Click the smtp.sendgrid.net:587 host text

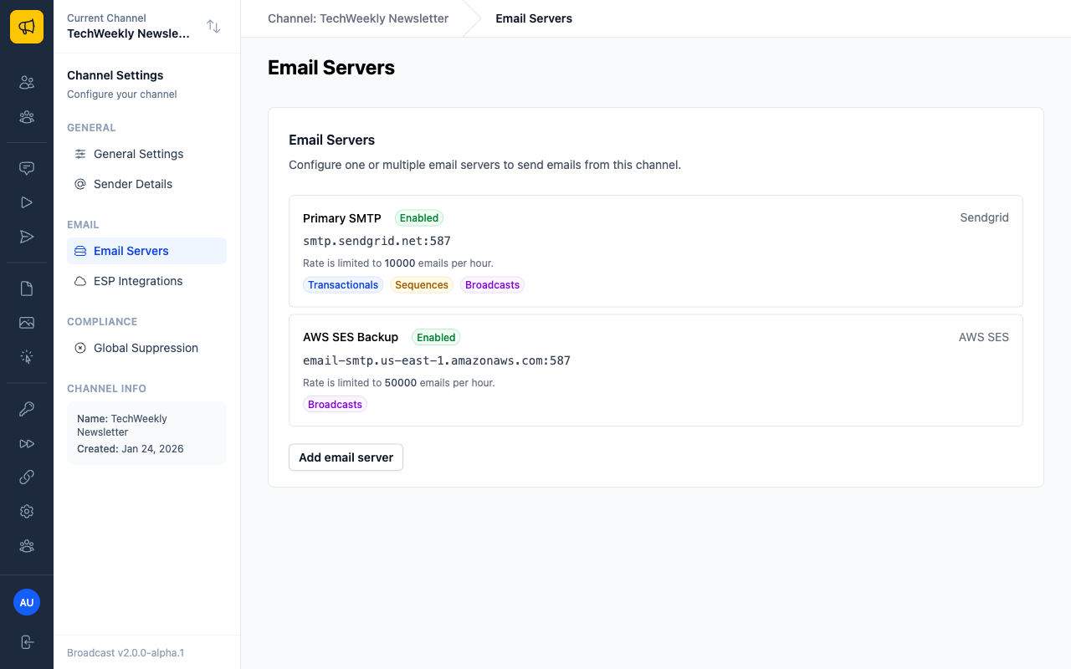click(377, 241)
